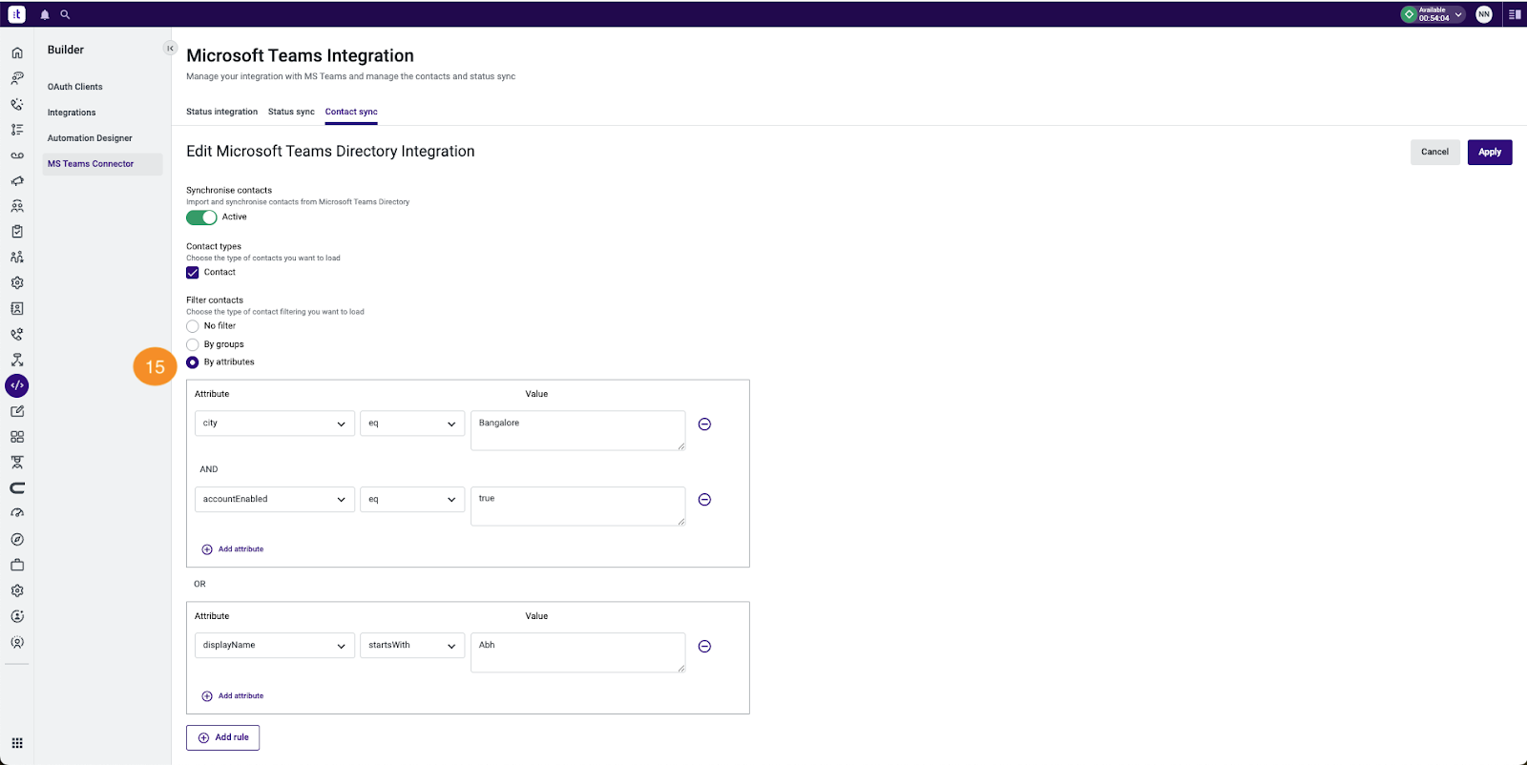Click the notification bell icon

tap(45, 14)
